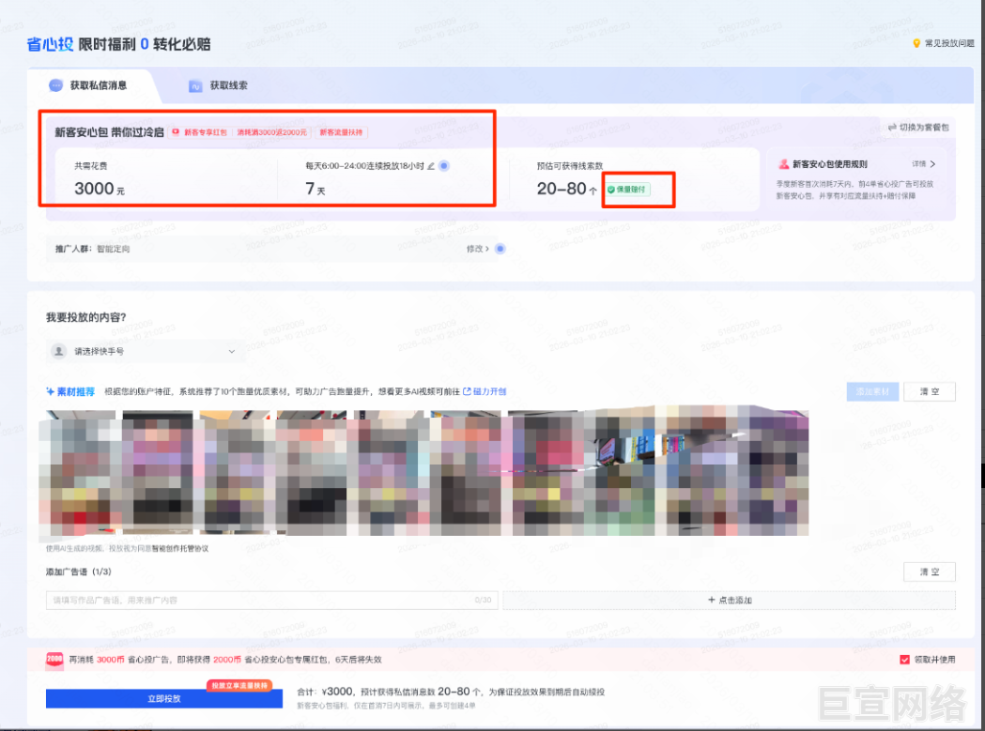The height and width of the screenshot is (731, 985).
Task: Click the red 2000 coupon icon
Action: [54, 660]
